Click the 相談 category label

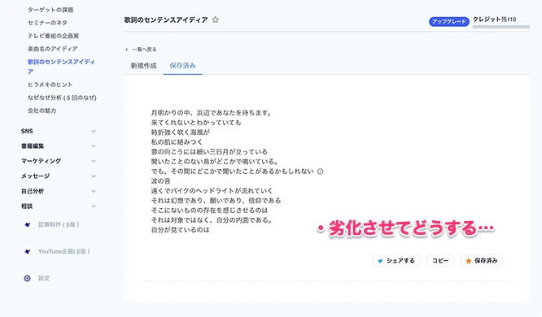click(27, 206)
